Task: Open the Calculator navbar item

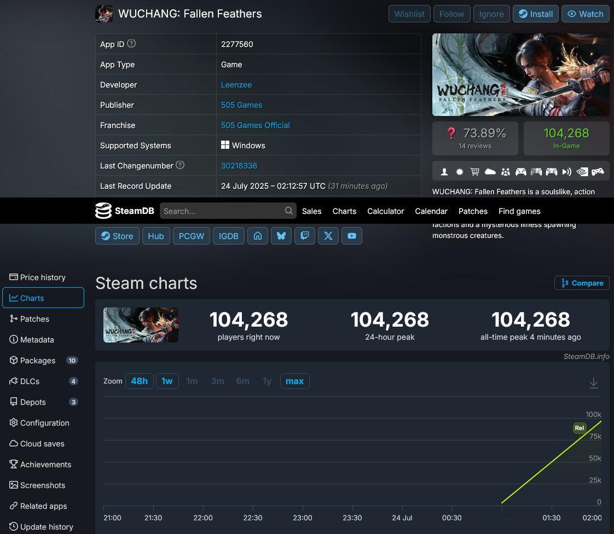Action: [x=385, y=211]
